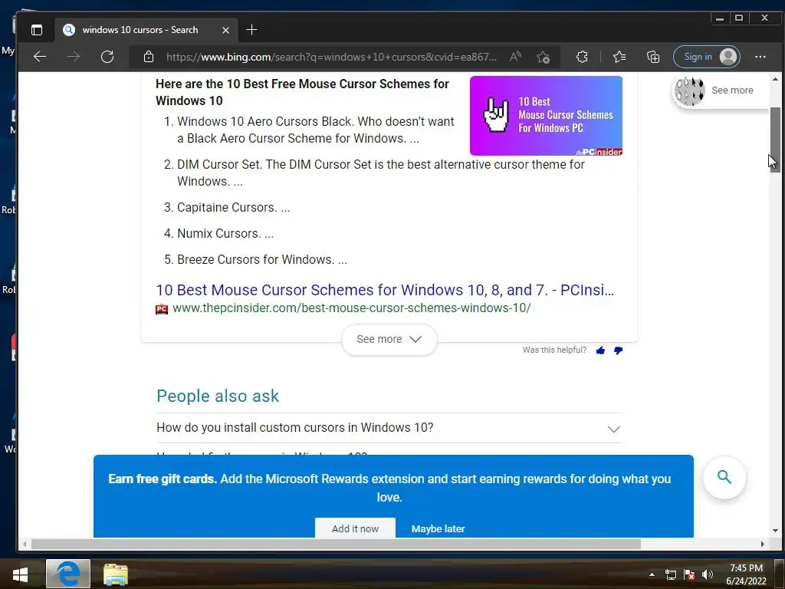Viewport: 785px width, 589px height.
Task: Click Add it now button
Action: coord(355,528)
